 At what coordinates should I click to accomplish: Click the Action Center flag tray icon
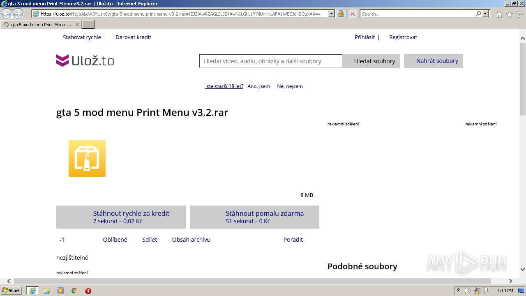(487, 291)
